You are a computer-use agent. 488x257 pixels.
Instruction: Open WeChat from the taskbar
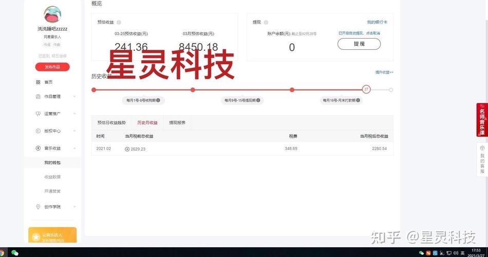point(15,252)
